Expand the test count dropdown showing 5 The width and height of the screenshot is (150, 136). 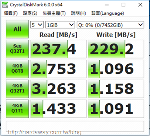[37, 25]
